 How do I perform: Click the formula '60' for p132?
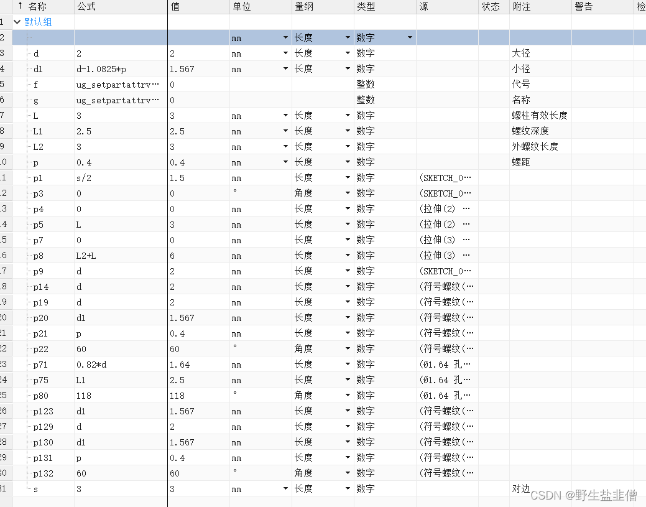(x=81, y=473)
